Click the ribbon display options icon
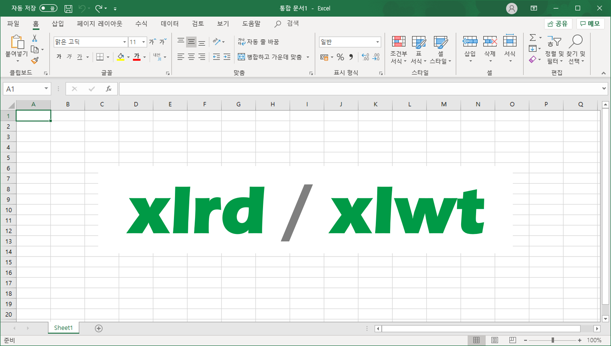Viewport: 611px width, 346px height. pyautogui.click(x=534, y=8)
